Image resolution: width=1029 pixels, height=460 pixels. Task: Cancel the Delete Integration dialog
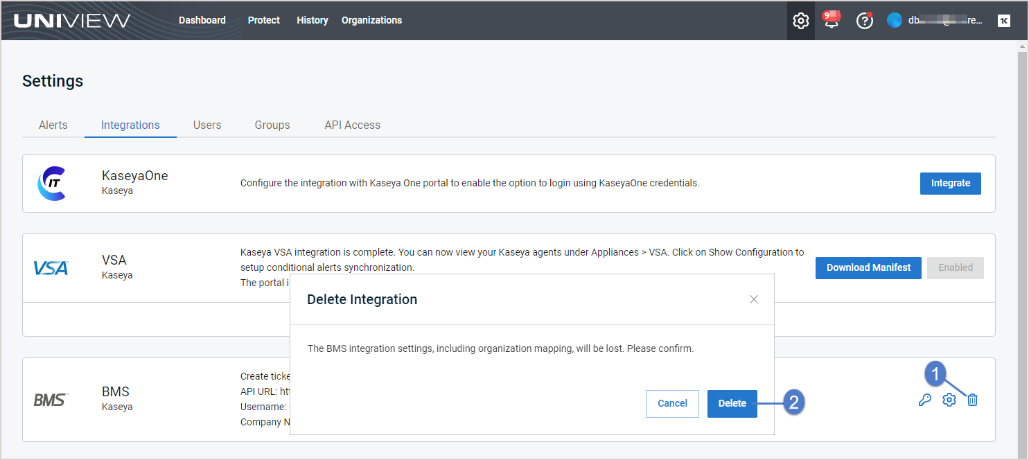pos(672,403)
